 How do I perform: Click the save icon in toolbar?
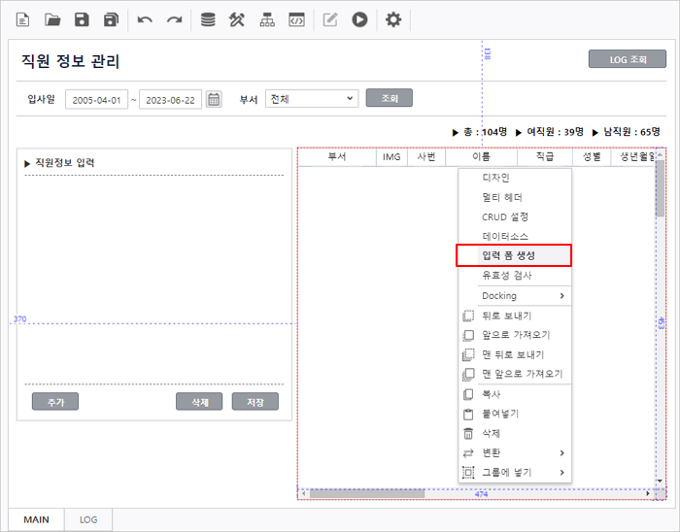click(83, 19)
